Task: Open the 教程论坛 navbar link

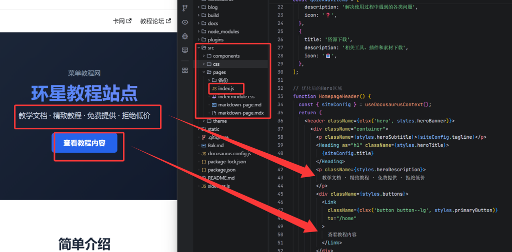Action: click(155, 21)
